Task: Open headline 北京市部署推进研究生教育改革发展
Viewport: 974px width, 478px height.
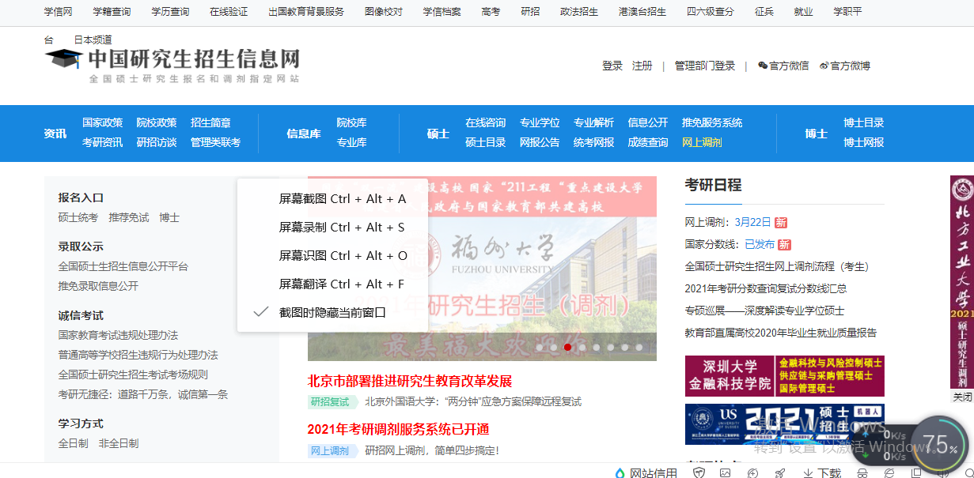Action: point(410,381)
